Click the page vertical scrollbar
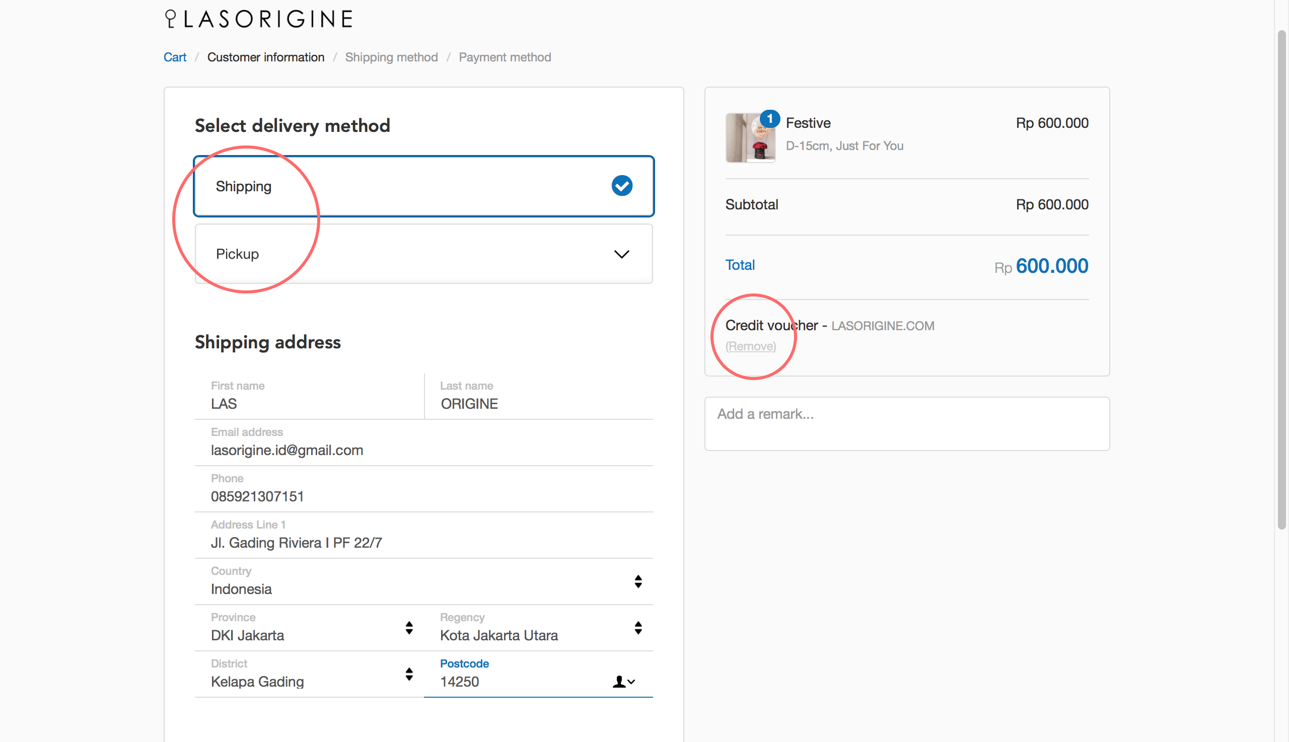The image size is (1289, 742). [x=1282, y=280]
